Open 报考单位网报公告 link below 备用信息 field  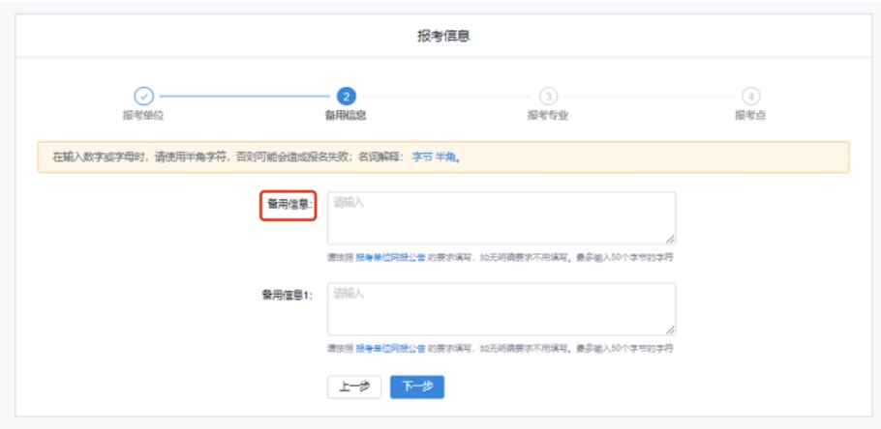(x=390, y=257)
